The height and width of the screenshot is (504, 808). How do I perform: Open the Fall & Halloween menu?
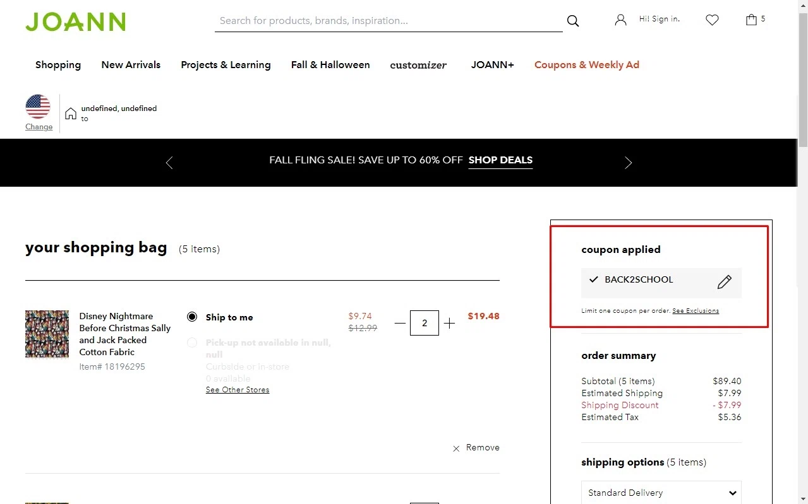click(x=330, y=65)
